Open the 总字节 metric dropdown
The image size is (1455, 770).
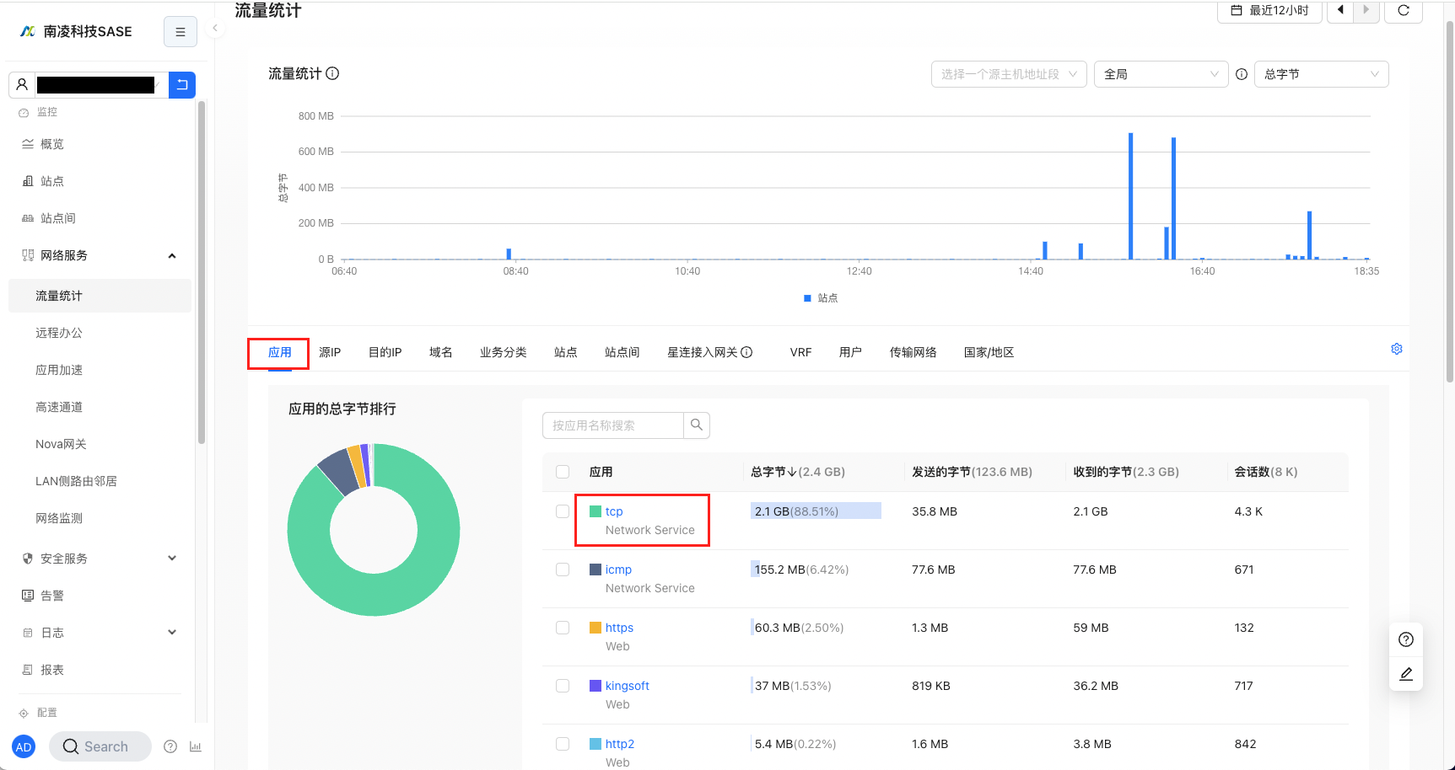pos(1322,74)
